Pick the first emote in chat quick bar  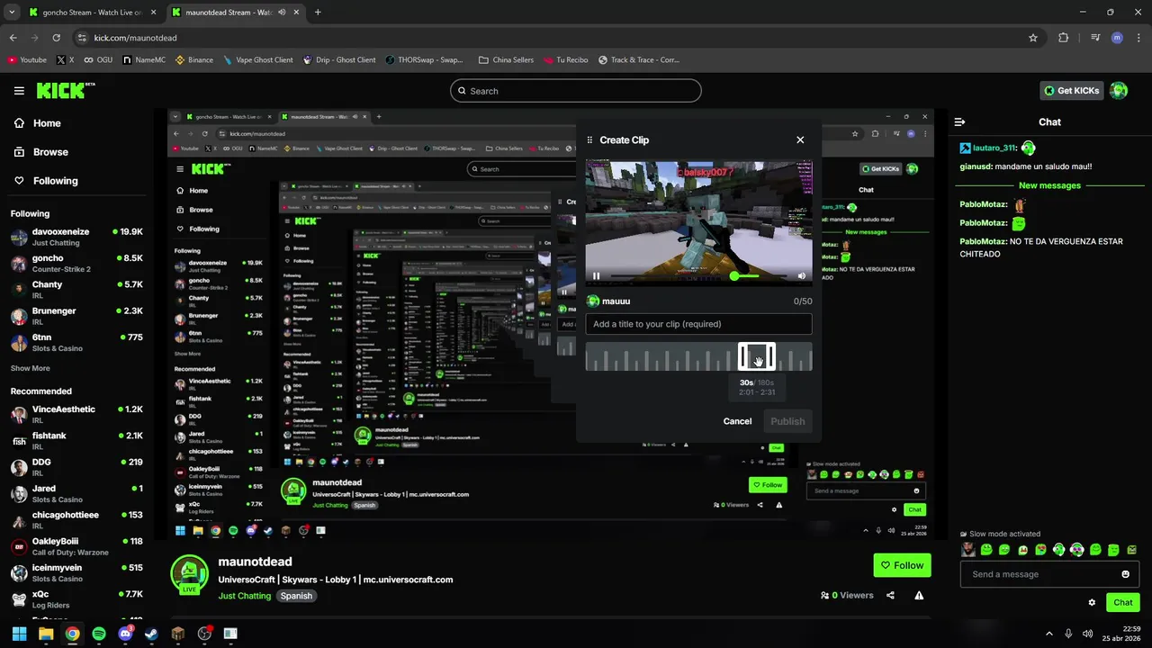(968, 550)
